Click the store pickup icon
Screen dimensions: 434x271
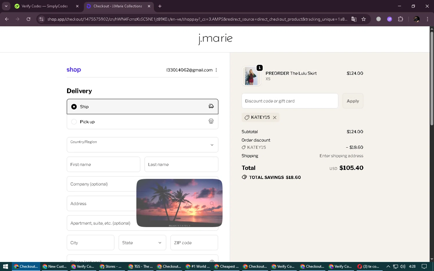pos(211,121)
